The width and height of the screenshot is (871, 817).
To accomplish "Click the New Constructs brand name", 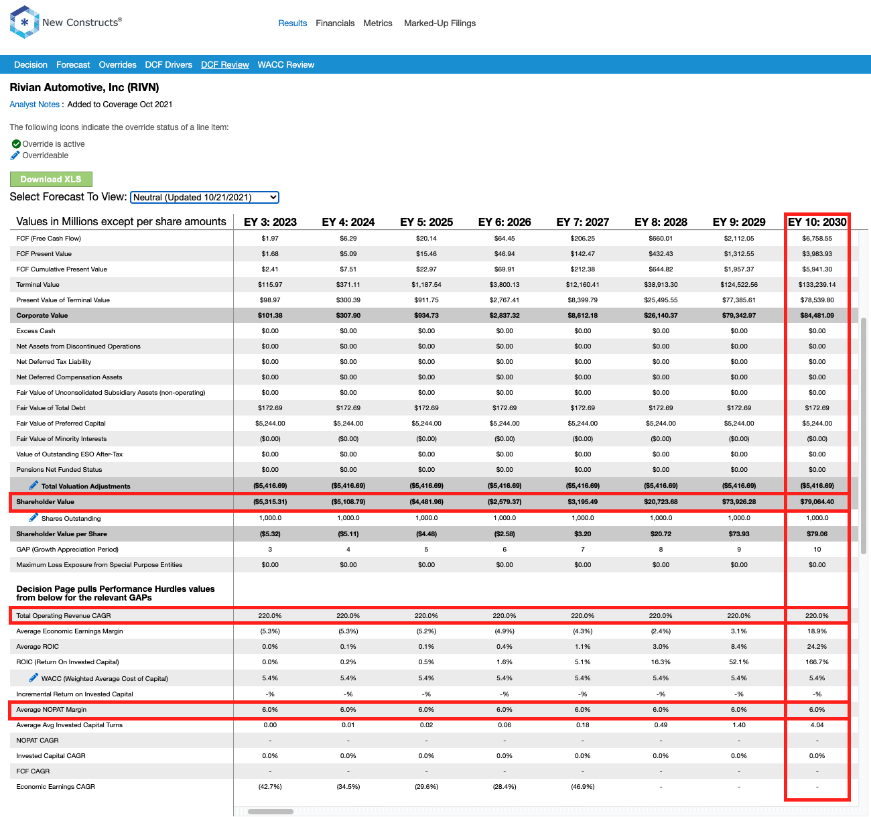I will coord(82,22).
